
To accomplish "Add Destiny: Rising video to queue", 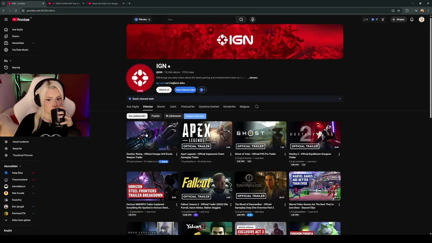I will click(x=174, y=131).
